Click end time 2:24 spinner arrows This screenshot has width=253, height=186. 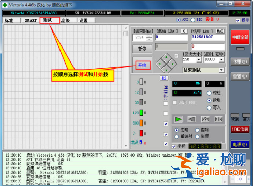[149, 38]
